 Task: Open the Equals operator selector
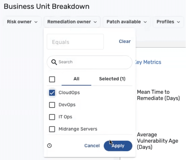click(x=75, y=42)
